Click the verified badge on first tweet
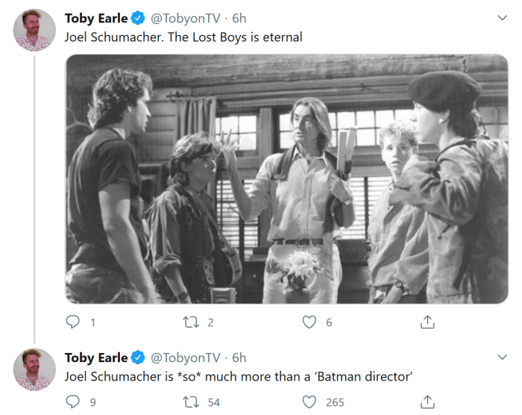Viewport: 522px width, 415px height. click(138, 18)
